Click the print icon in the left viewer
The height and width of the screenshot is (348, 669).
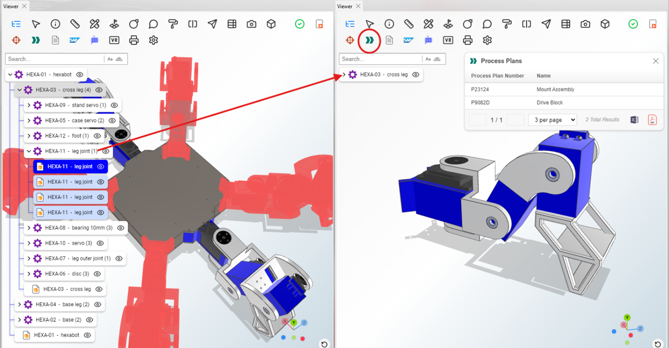click(x=134, y=40)
